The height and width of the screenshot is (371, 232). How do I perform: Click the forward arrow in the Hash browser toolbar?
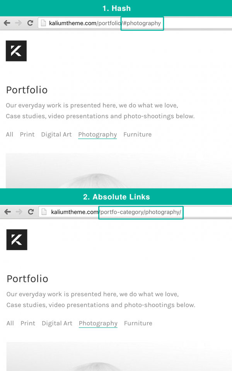18,23
